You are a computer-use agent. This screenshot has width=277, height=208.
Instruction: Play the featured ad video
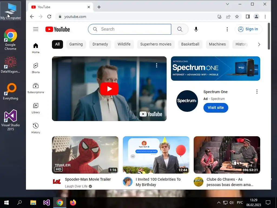coord(109,89)
